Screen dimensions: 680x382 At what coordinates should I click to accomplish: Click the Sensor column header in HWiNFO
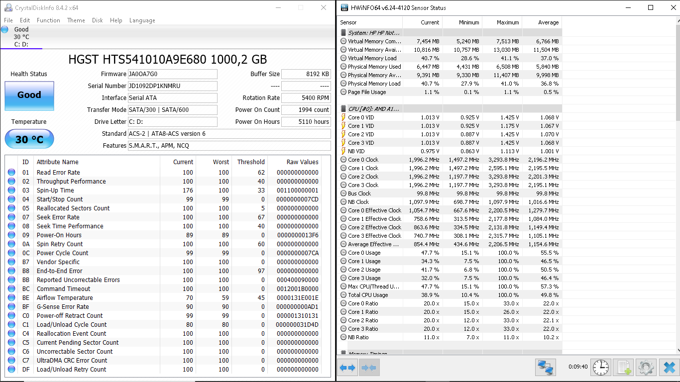[x=370, y=22]
